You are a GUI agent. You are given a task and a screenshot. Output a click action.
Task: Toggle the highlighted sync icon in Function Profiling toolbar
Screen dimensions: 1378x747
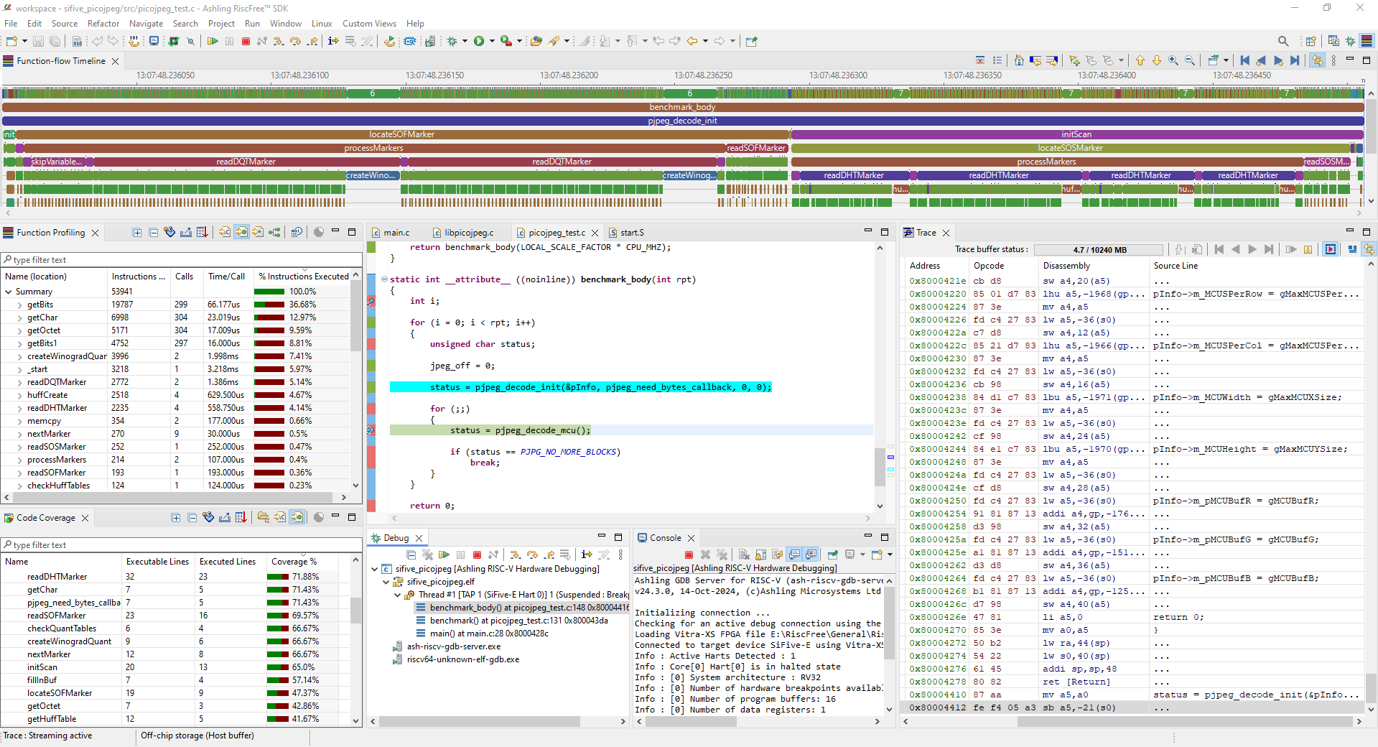(x=241, y=233)
